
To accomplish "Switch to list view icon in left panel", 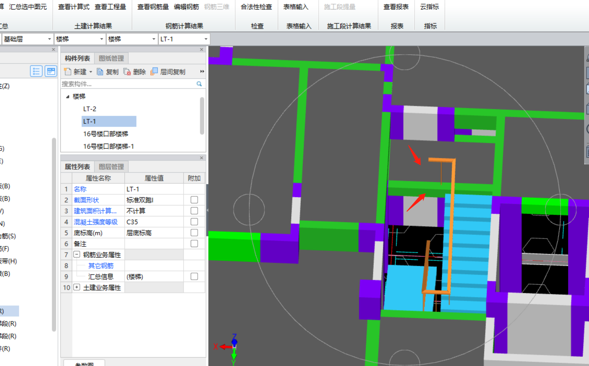I will [36, 71].
